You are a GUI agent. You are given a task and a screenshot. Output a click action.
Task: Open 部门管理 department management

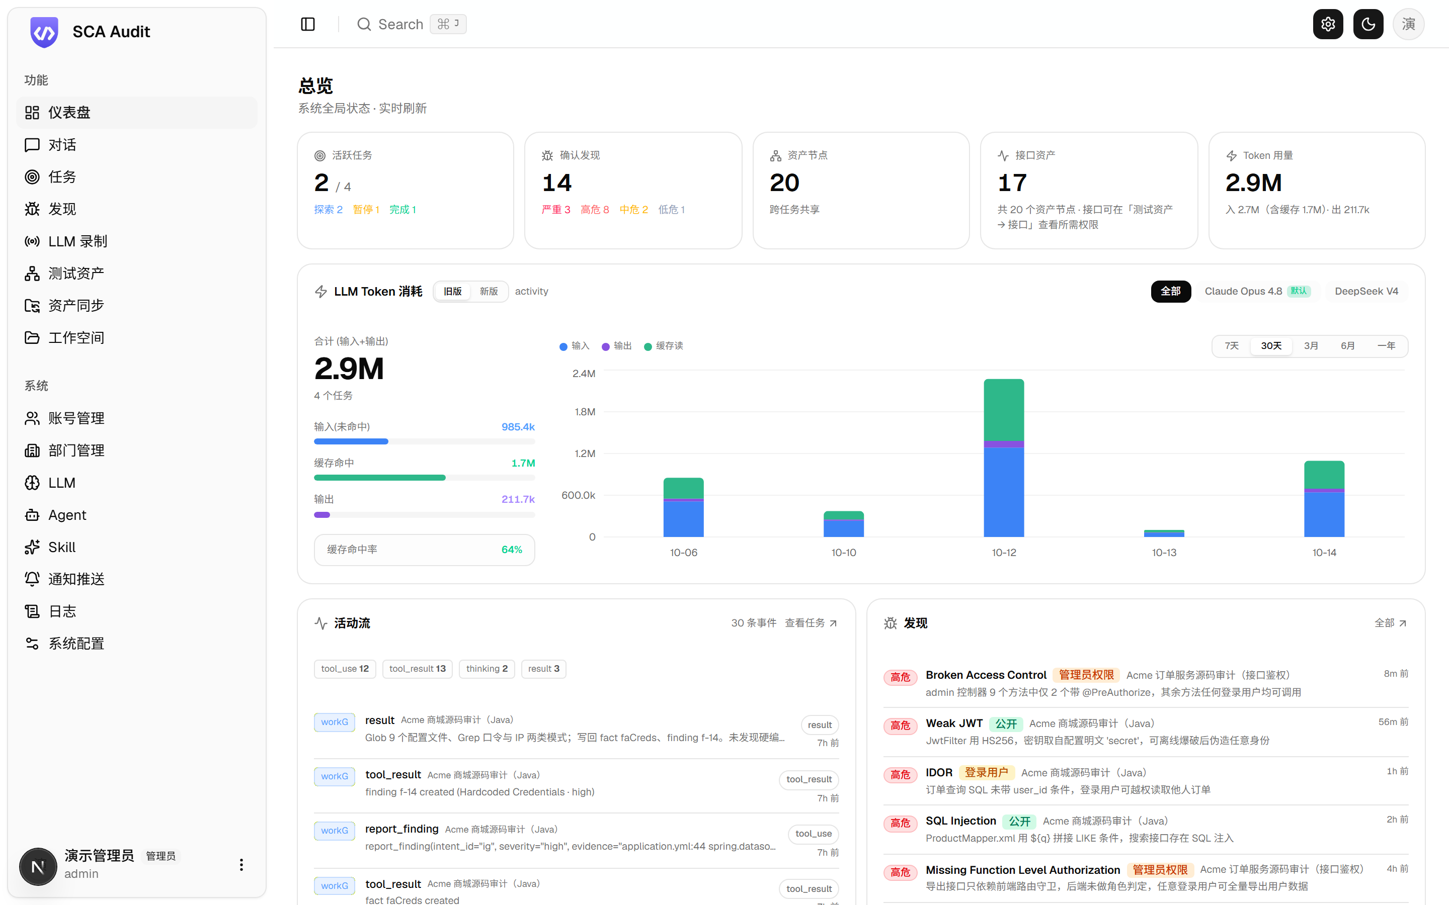[136, 450]
